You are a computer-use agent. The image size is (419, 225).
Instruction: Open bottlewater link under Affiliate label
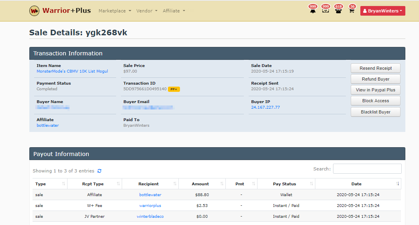coord(47,126)
